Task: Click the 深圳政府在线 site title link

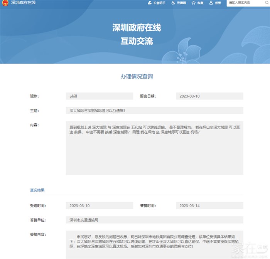Action: pyautogui.click(x=23, y=3)
